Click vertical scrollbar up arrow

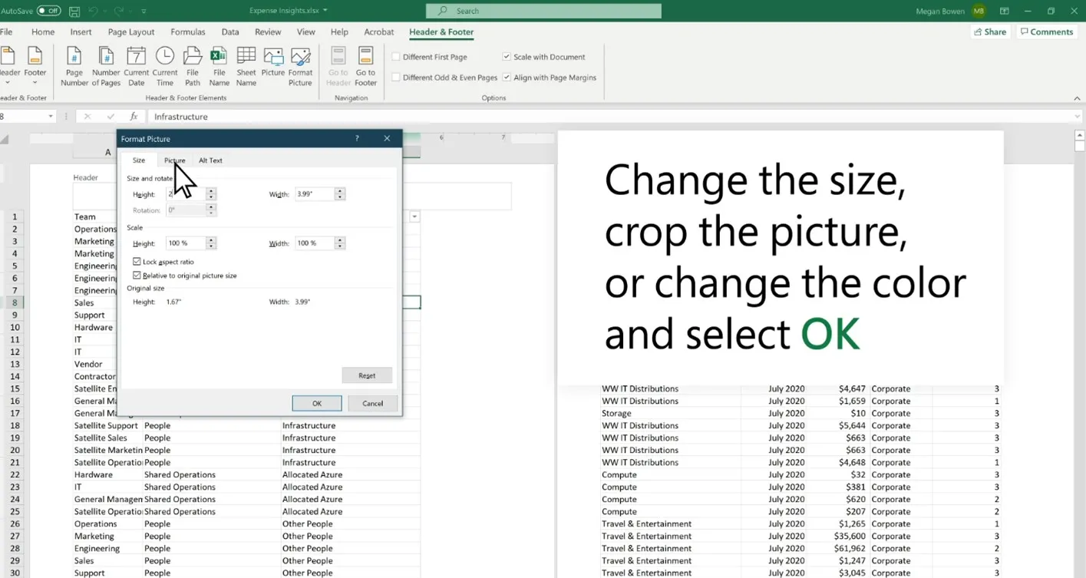(x=1080, y=136)
